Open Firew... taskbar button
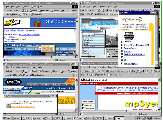 pyautogui.click(x=78, y=118)
